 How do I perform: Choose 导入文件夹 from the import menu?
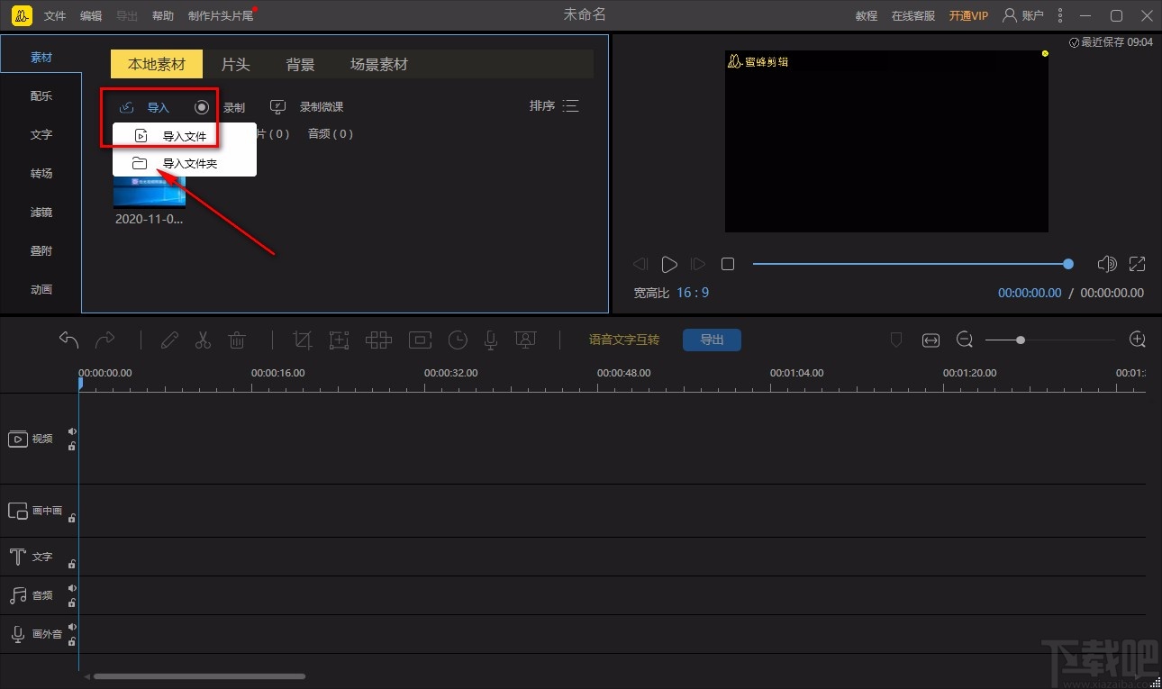click(188, 164)
